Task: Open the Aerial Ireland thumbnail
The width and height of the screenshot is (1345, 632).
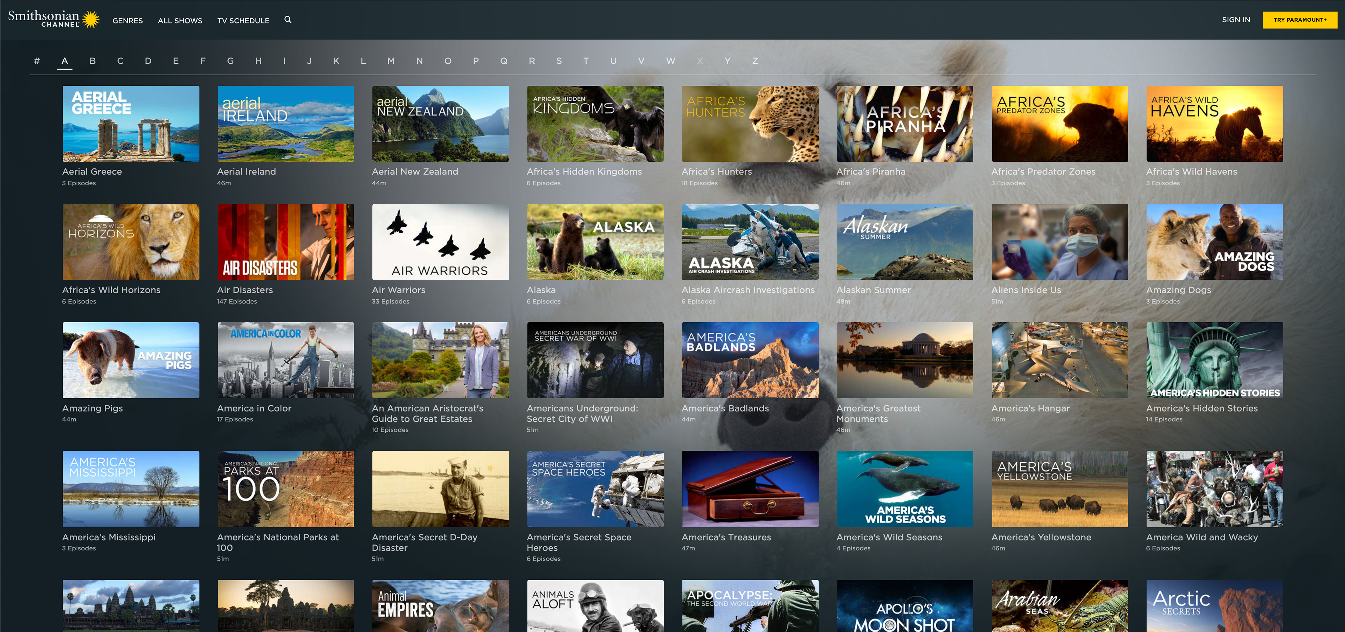Action: (285, 124)
